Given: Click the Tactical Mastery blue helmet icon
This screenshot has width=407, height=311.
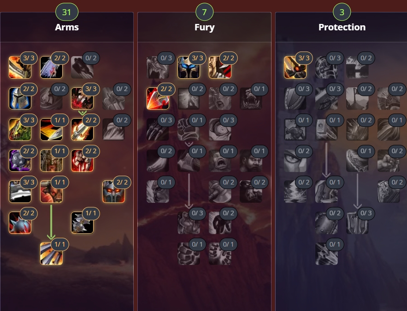Looking at the screenshot, I should (x=20, y=98).
